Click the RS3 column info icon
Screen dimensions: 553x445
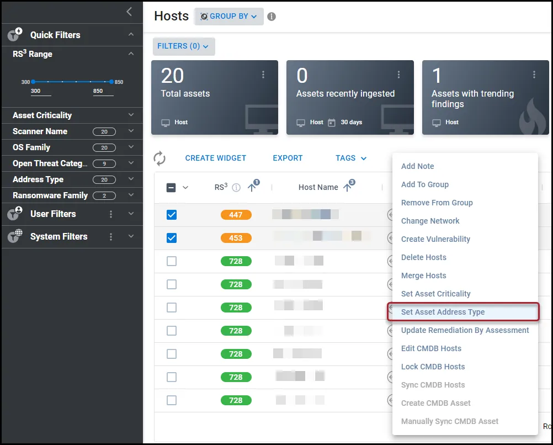tap(236, 188)
